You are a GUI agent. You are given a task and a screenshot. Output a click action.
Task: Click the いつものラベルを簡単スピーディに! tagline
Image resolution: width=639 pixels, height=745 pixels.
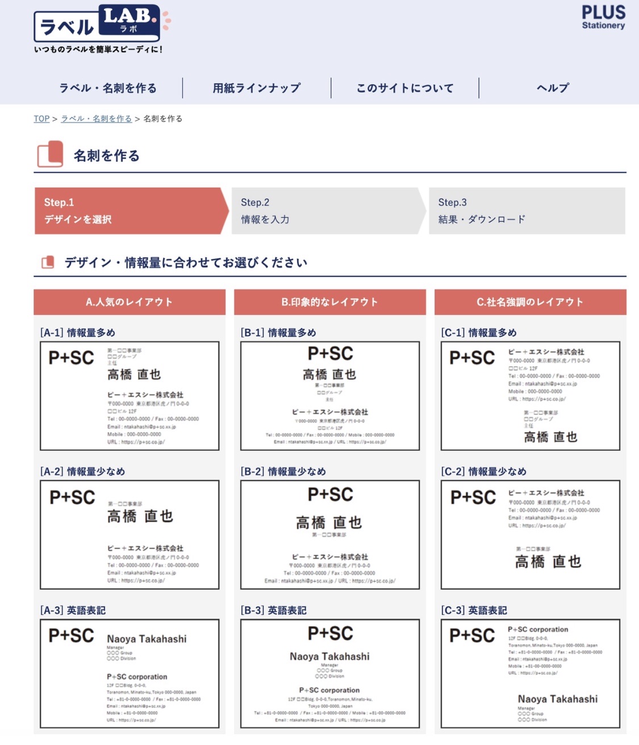coord(98,49)
